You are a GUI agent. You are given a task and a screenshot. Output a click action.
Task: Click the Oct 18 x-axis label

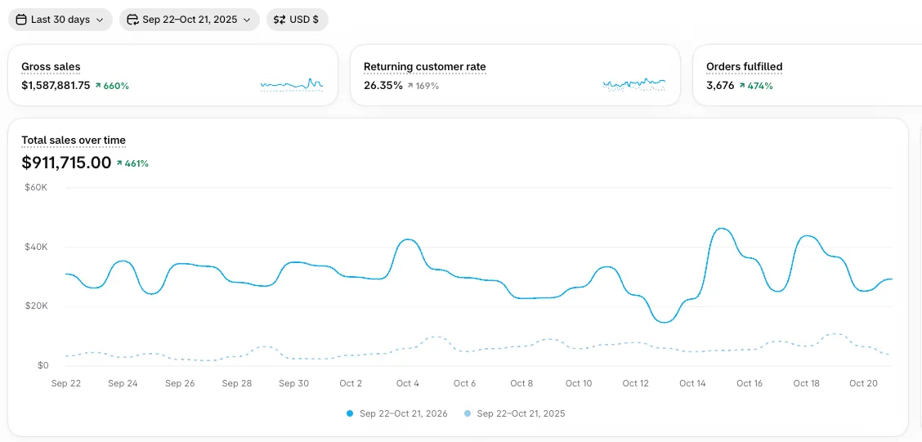pos(806,383)
